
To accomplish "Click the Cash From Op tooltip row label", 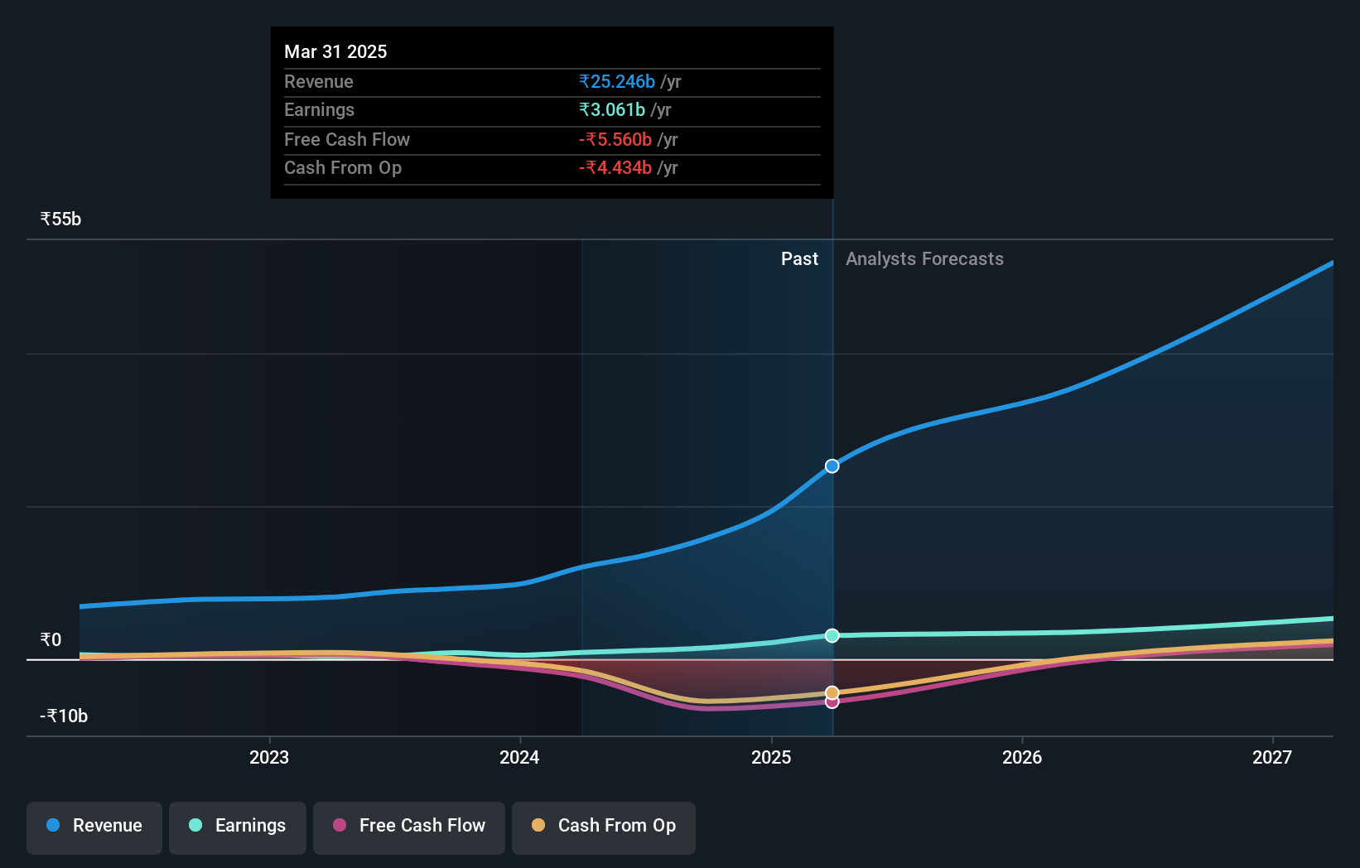I will click(343, 167).
